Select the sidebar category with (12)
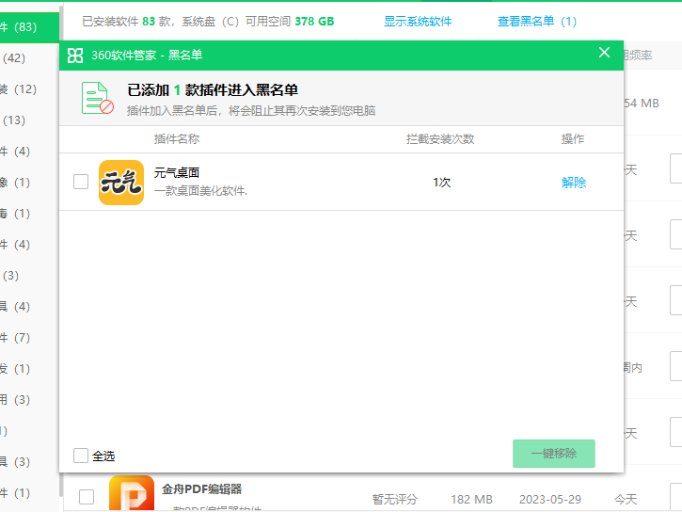Screen dimensions: 682x512 pos(29,89)
